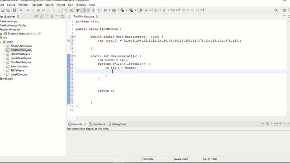Viewport: 290px width, 163px height.
Task: Click the green Run toolbar icon
Action: [114, 10]
